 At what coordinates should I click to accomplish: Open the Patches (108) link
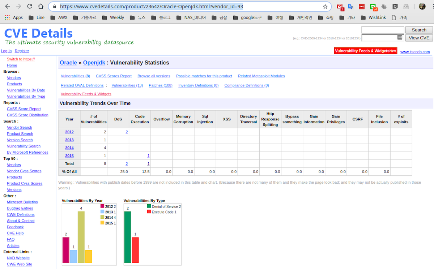click(x=161, y=85)
